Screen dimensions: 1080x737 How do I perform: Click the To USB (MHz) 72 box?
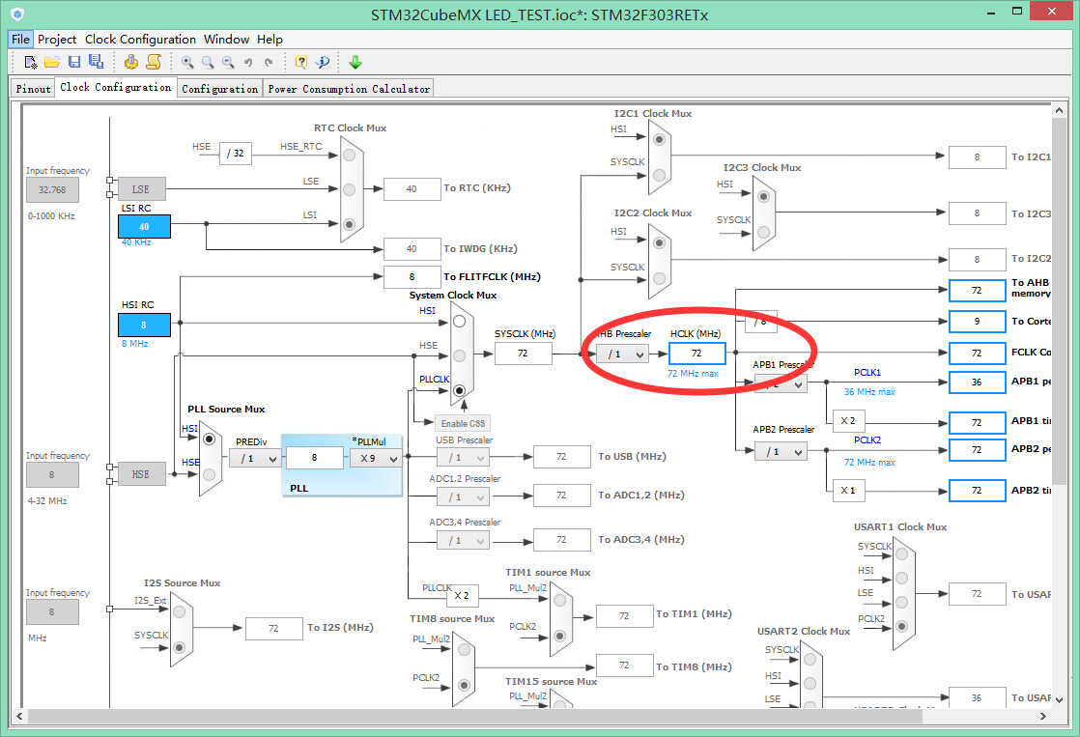[561, 457]
